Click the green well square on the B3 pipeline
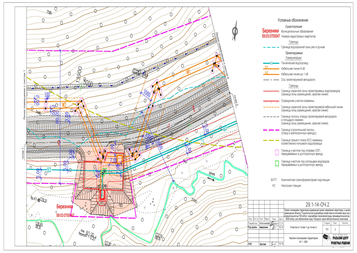Viewport: 357px width, 253px height. click(x=104, y=170)
